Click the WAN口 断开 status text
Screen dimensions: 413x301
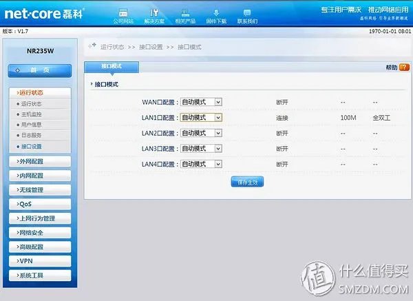[282, 102]
